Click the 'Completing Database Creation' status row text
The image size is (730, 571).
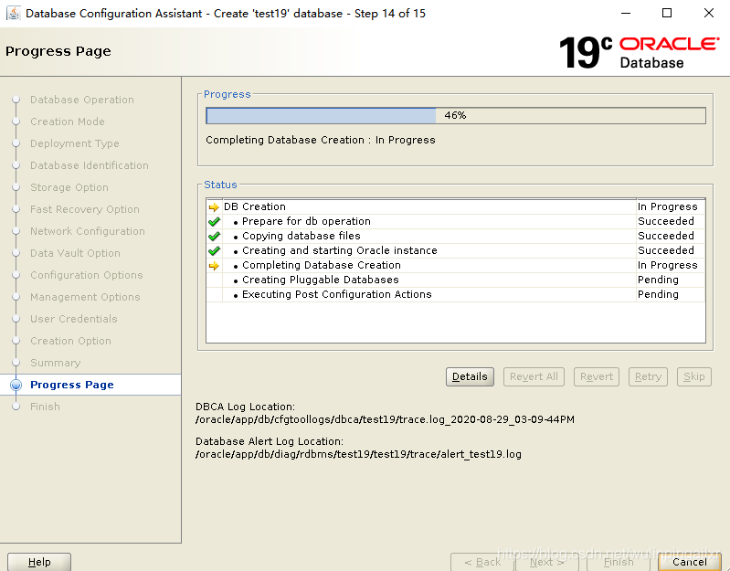(322, 265)
